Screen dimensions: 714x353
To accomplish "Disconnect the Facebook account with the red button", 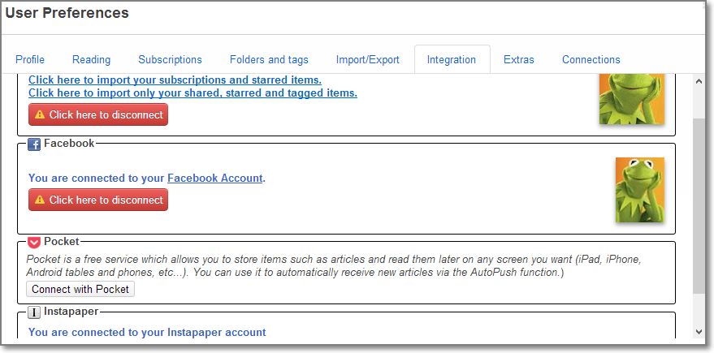I will pos(98,200).
